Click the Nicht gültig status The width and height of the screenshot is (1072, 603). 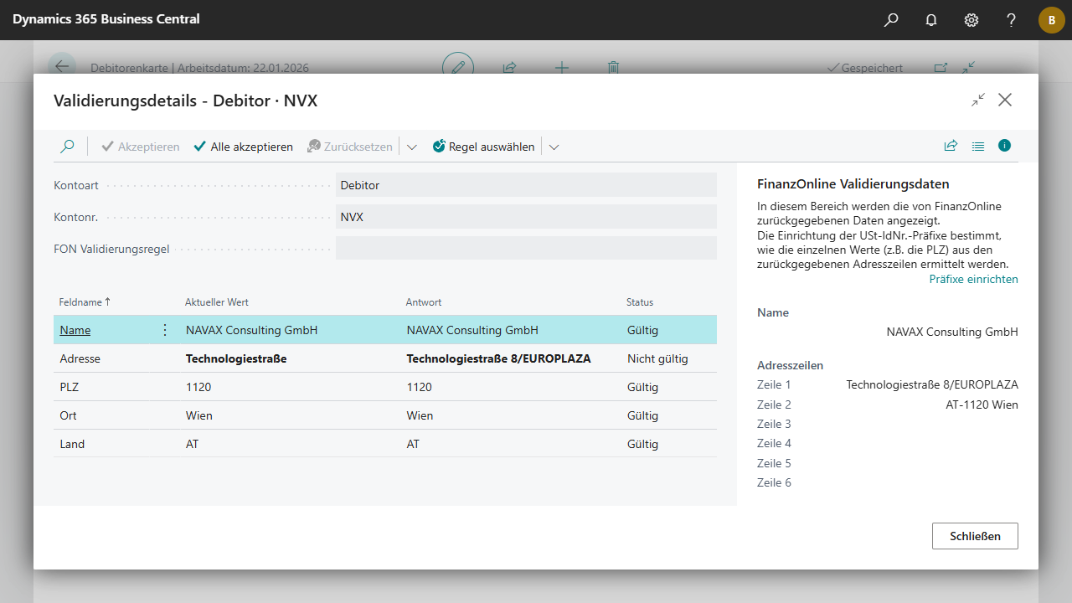[x=657, y=358]
